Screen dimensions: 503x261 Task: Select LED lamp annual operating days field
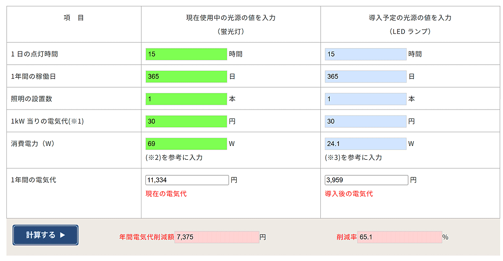(x=365, y=77)
